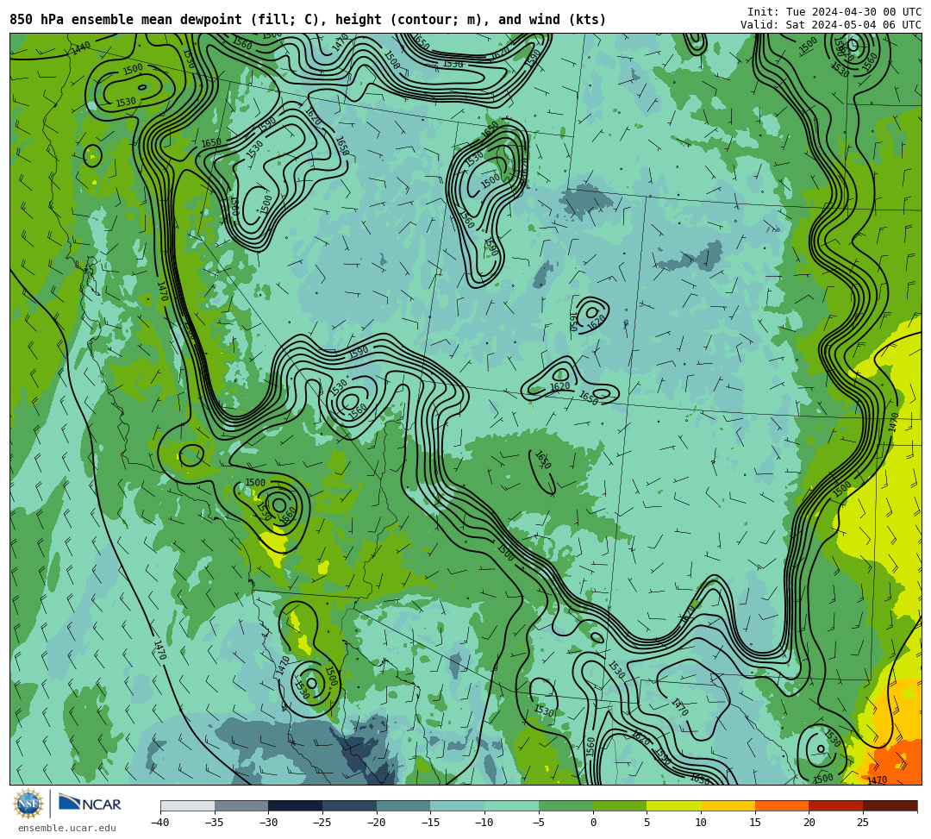
Task: Click the colorbar tick label -5
Action: [x=539, y=823]
